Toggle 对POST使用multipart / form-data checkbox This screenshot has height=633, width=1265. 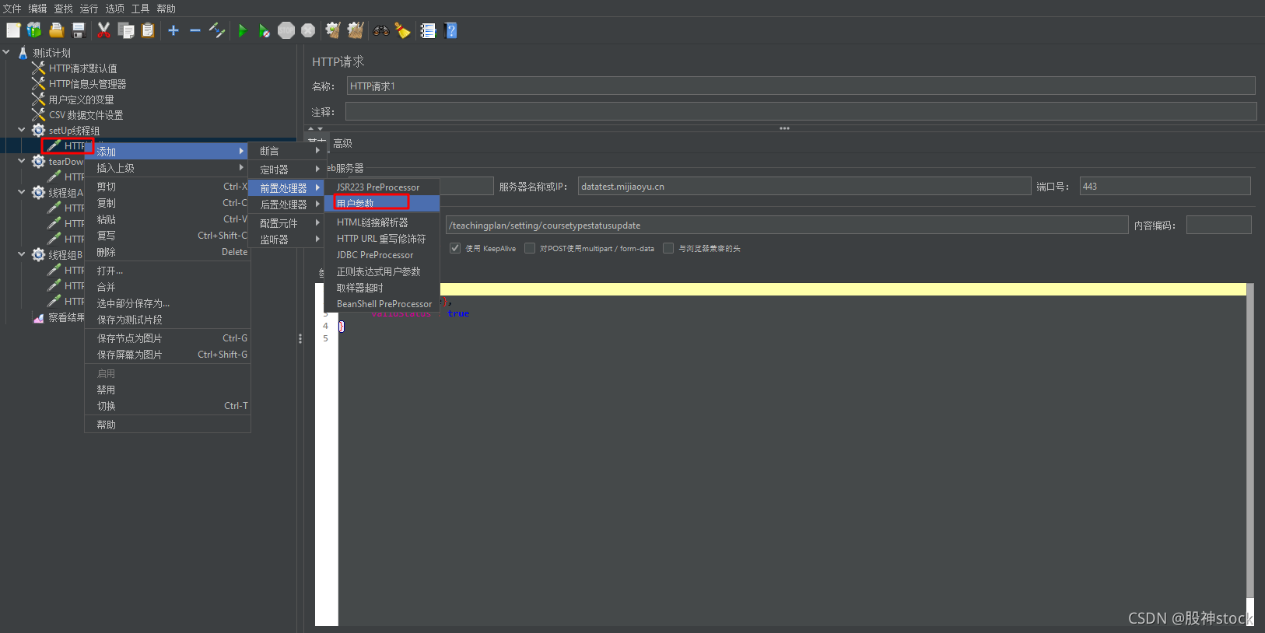[530, 248]
